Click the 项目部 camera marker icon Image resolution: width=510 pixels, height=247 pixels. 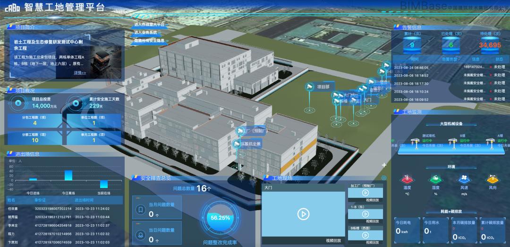tap(310, 86)
